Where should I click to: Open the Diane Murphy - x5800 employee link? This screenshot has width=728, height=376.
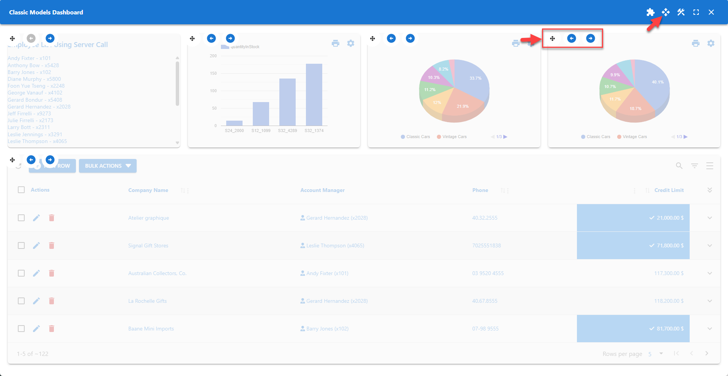pyautogui.click(x=34, y=79)
